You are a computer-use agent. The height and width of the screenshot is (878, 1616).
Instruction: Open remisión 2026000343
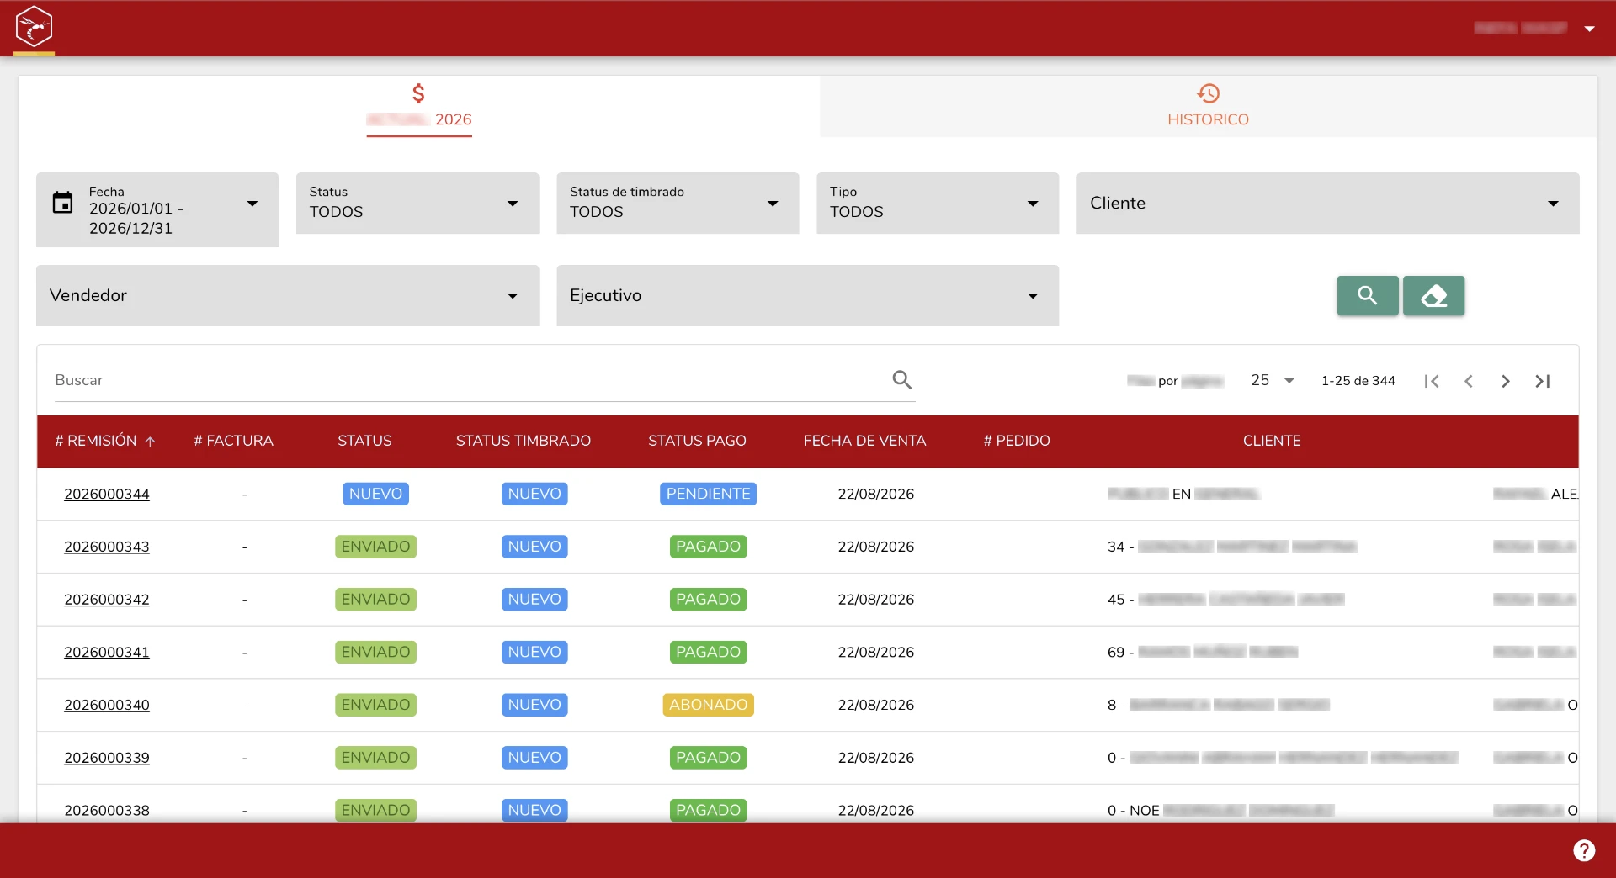[x=107, y=547]
